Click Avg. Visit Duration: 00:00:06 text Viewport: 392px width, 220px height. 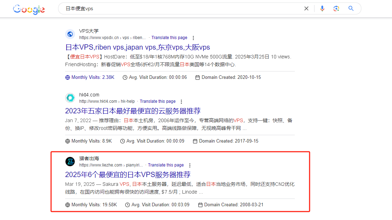(x=158, y=77)
